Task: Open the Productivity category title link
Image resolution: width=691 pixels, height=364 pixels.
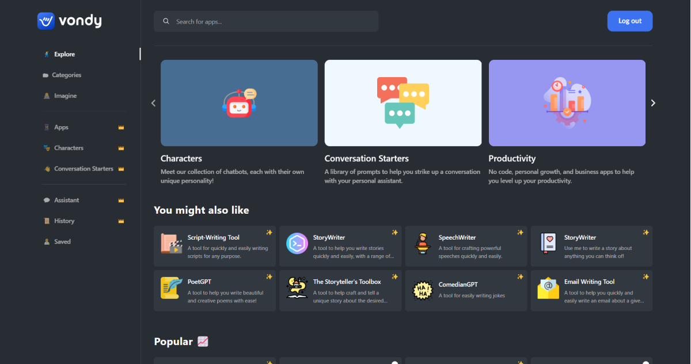Action: tap(512, 158)
